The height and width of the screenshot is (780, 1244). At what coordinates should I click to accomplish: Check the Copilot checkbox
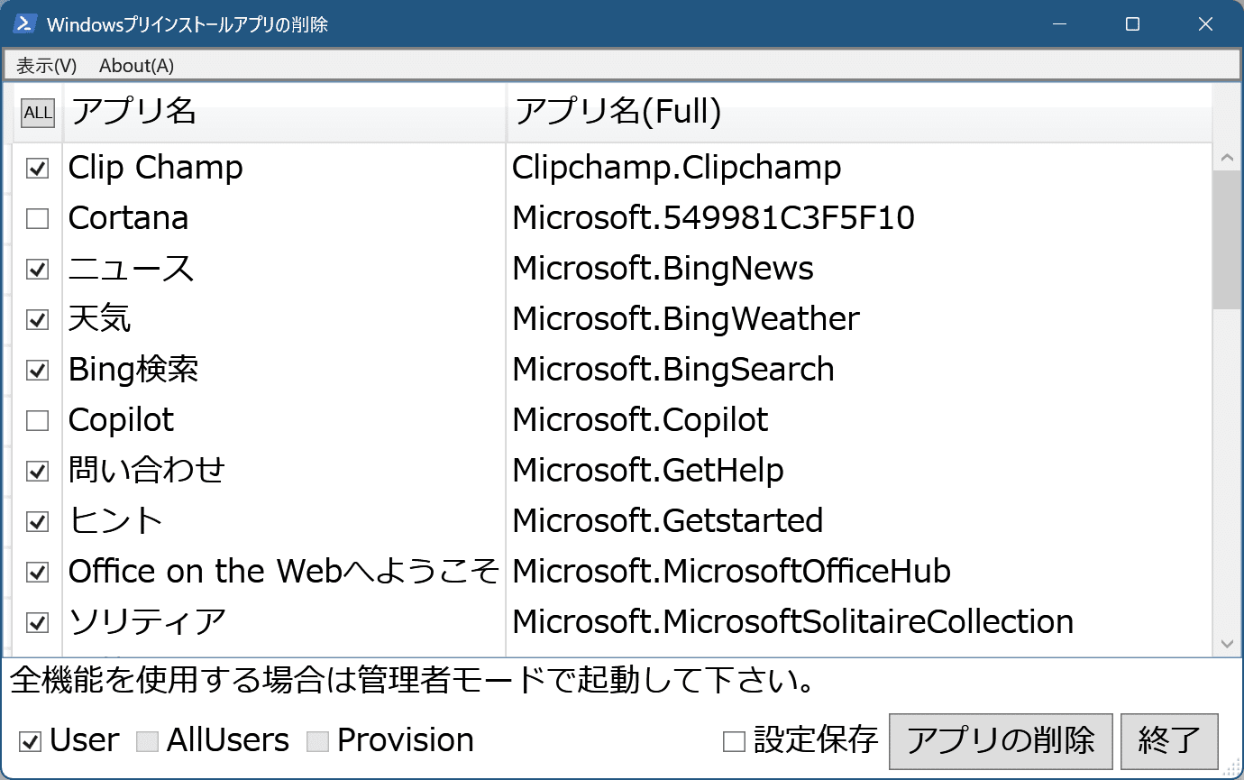(x=37, y=420)
